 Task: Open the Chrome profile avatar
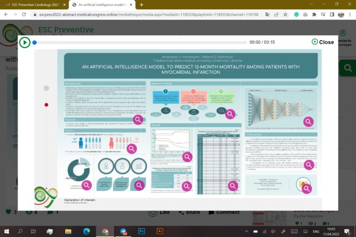tap(341, 14)
